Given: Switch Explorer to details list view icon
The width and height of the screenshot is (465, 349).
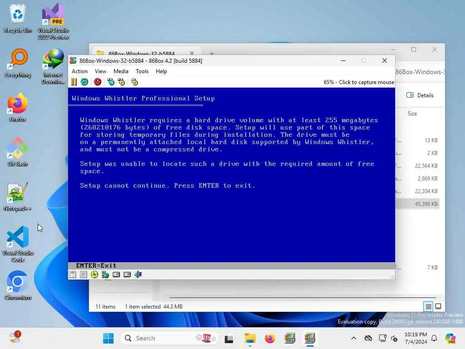Looking at the screenshot, I should click(429, 306).
